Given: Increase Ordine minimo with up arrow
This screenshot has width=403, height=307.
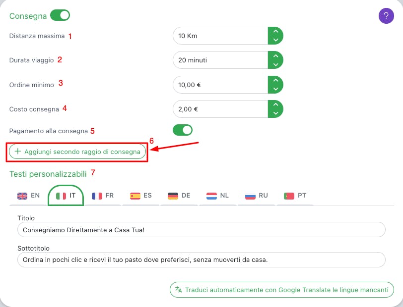Looking at the screenshot, I should (x=275, y=80).
